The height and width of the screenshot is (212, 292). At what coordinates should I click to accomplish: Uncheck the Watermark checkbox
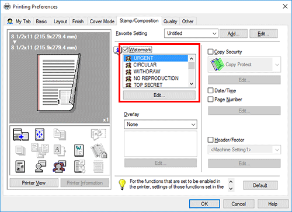pyautogui.click(x=126, y=50)
